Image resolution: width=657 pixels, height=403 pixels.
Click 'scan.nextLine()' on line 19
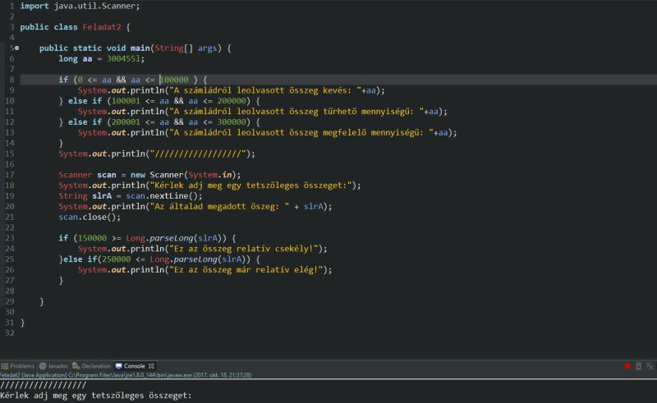[163, 196]
